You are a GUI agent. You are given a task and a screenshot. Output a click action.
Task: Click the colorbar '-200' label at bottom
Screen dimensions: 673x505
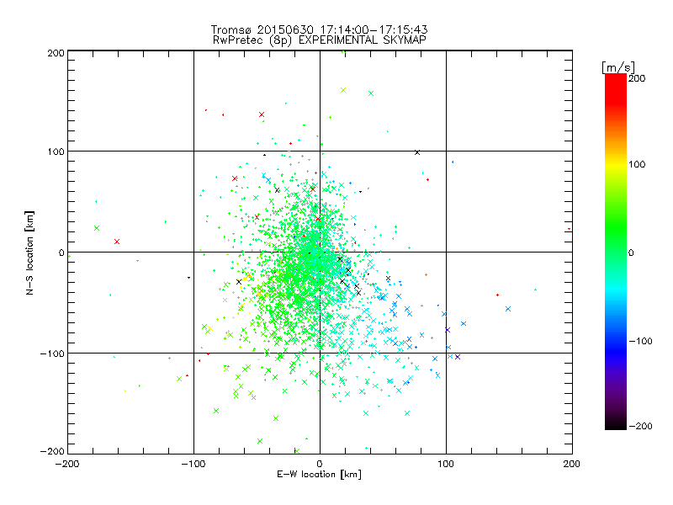coord(640,426)
